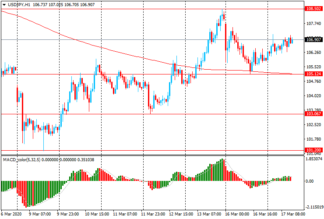Click the 108.502 red price level label

pyautogui.click(x=313, y=9)
